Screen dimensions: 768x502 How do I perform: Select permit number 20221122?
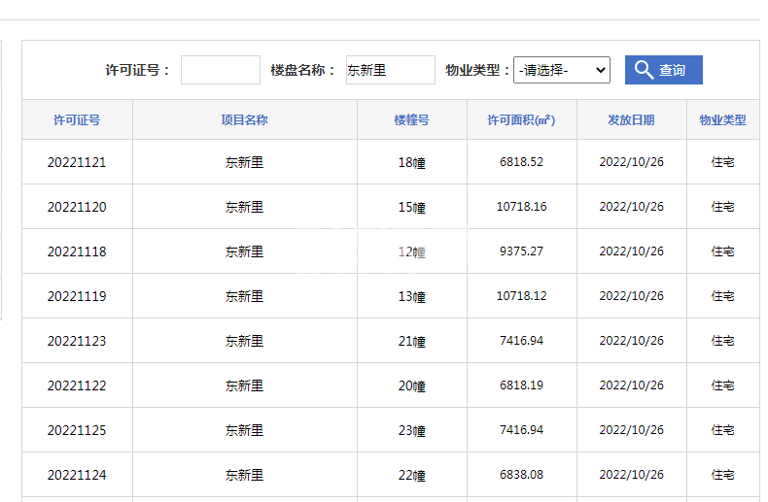click(77, 385)
